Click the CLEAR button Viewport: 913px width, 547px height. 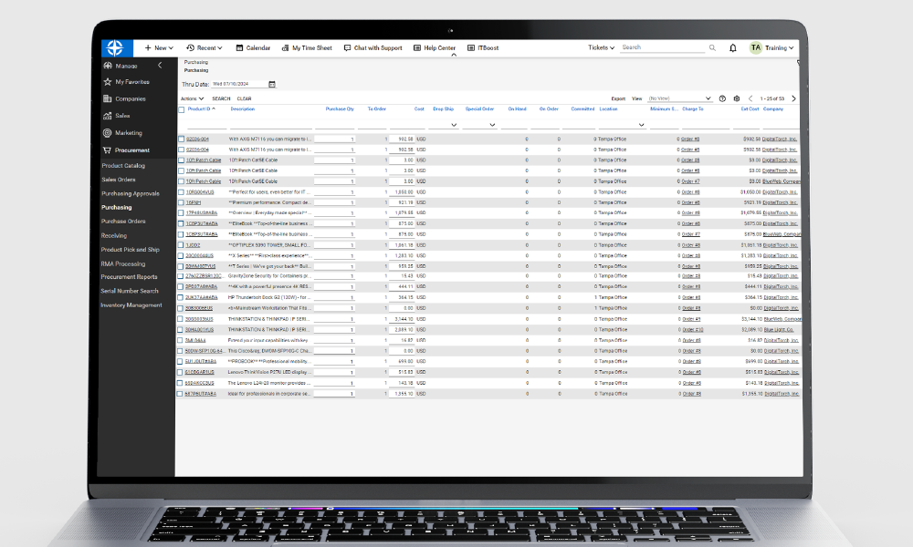244,98
